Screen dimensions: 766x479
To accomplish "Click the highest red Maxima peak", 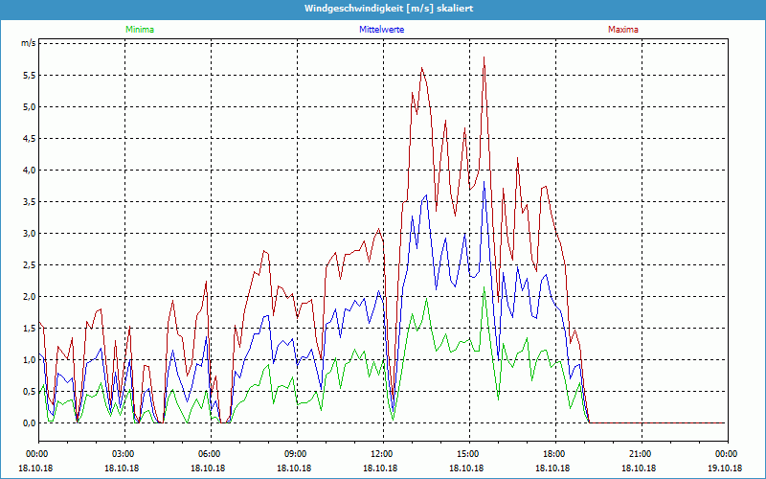I will (484, 58).
